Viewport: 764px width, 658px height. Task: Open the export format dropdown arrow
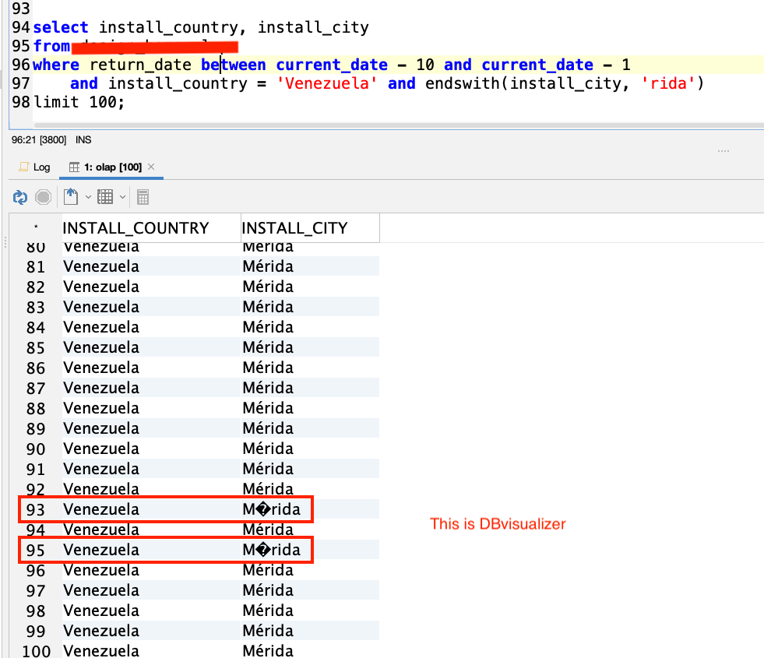88,197
